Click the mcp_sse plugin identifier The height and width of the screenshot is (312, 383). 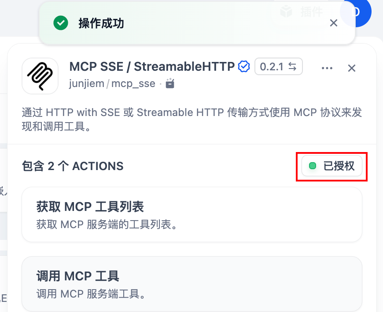133,83
